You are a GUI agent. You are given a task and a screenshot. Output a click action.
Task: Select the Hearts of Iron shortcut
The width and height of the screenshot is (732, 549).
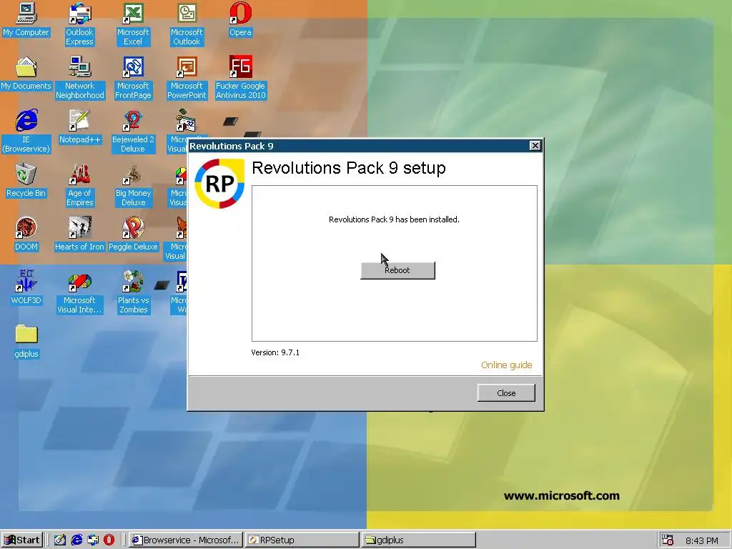(80, 234)
